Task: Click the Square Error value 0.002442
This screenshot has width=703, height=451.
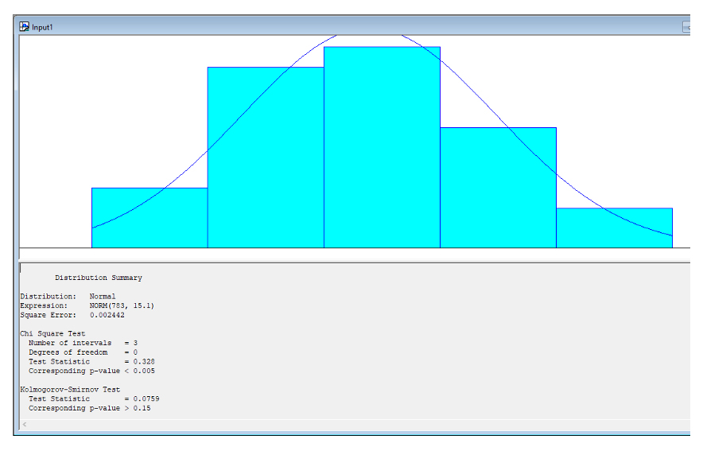Action: click(107, 315)
